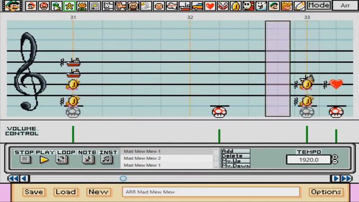Image resolution: width=359 pixels, height=202 pixels.
Task: Click the measure 31 marker number
Action: (x=73, y=17)
